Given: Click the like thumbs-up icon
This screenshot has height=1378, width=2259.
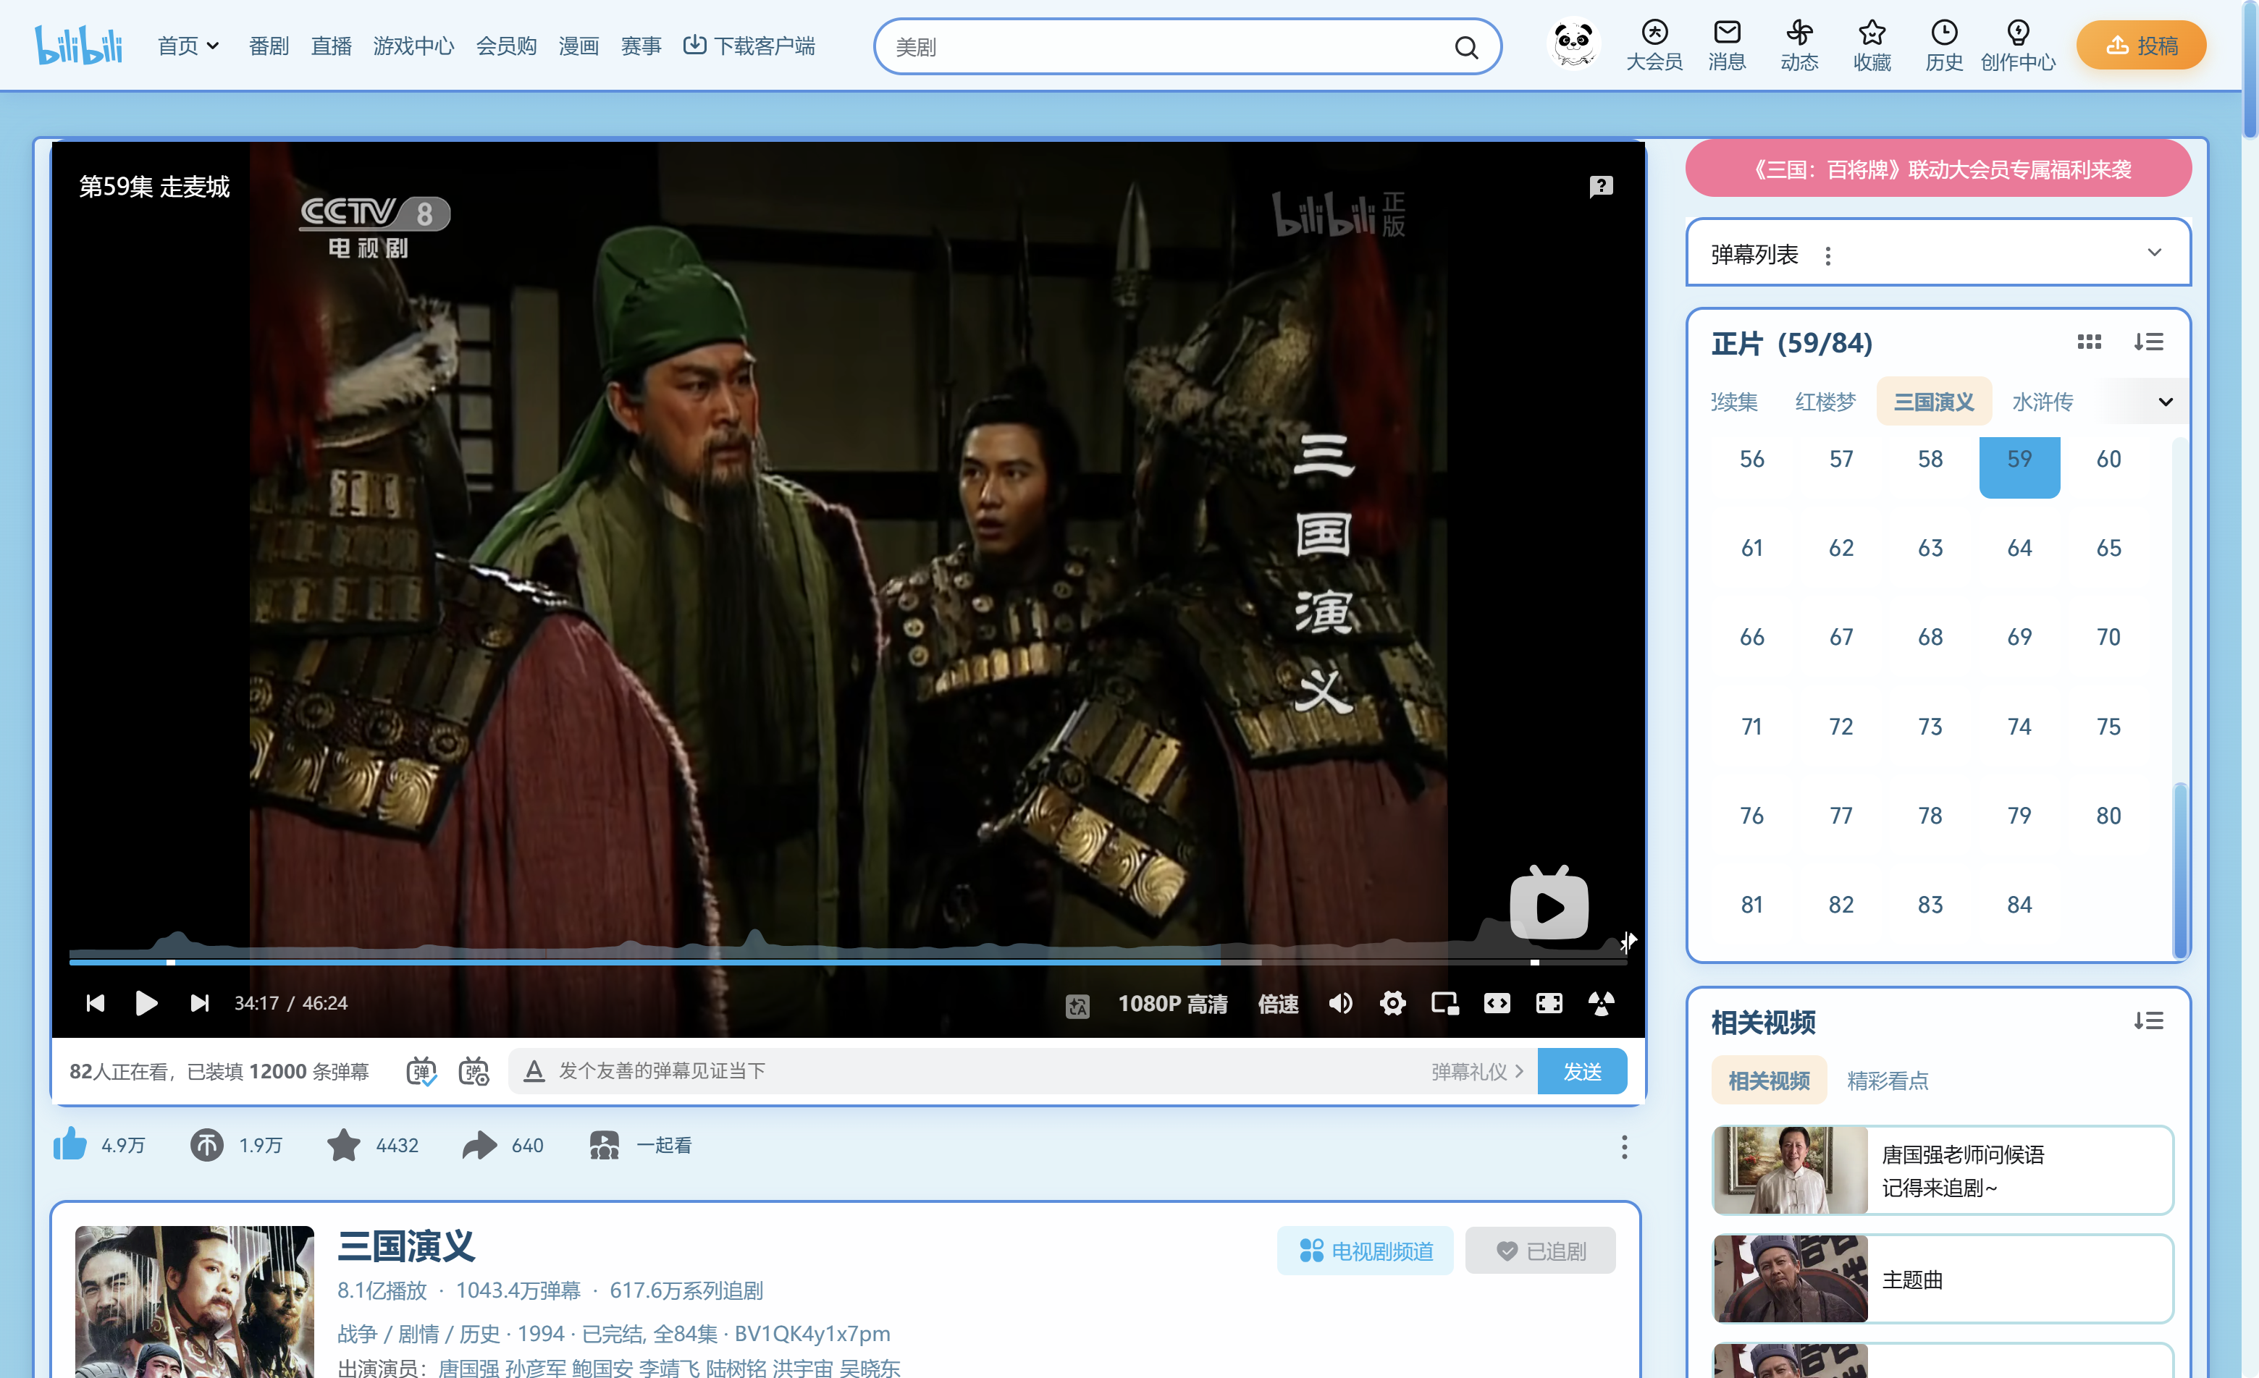Looking at the screenshot, I should coord(70,1144).
